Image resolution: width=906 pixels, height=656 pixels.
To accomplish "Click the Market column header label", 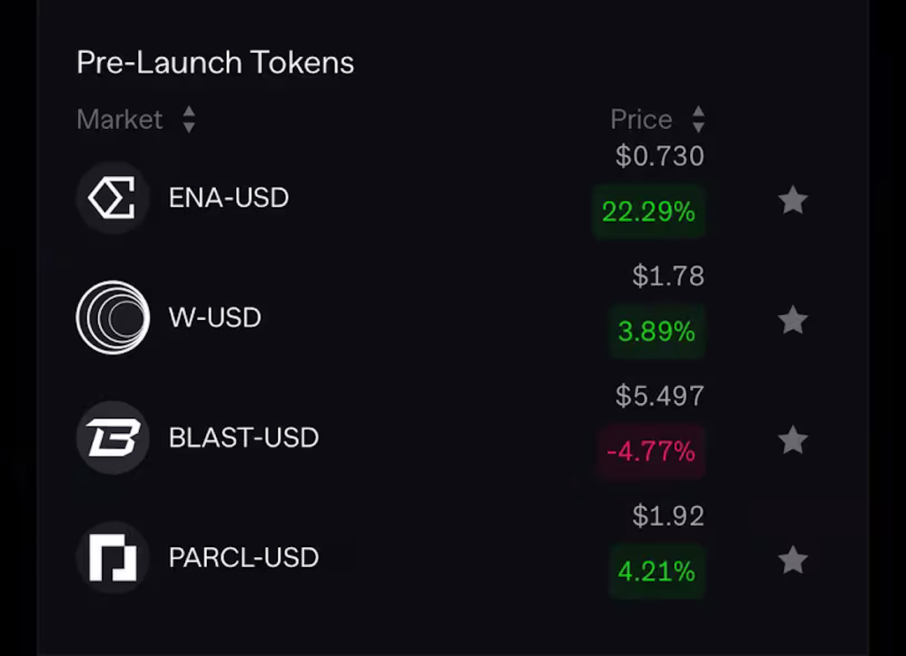I will (119, 119).
